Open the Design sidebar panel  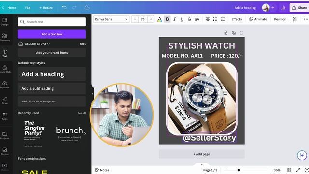coord(5,21)
